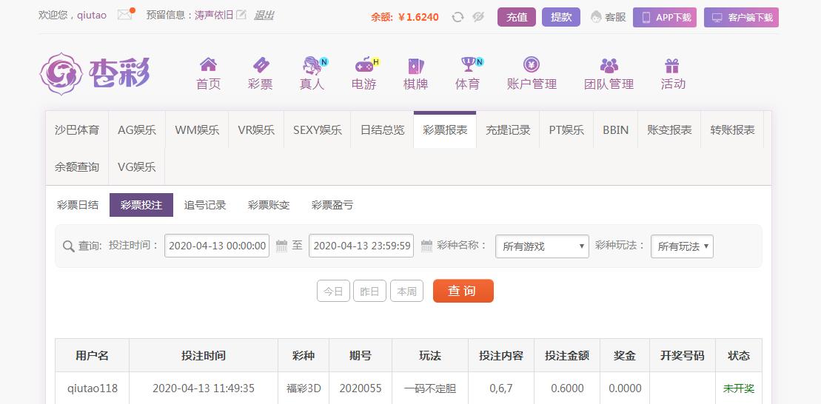
Task: Click the 客户端下载 button
Action: tap(741, 17)
